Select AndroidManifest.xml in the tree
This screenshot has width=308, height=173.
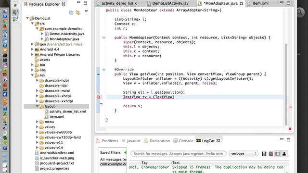click(57, 153)
